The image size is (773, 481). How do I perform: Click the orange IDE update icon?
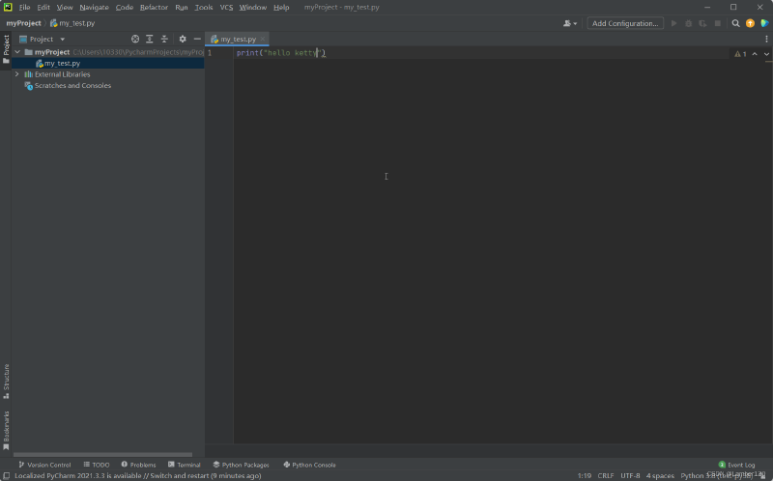coord(750,23)
